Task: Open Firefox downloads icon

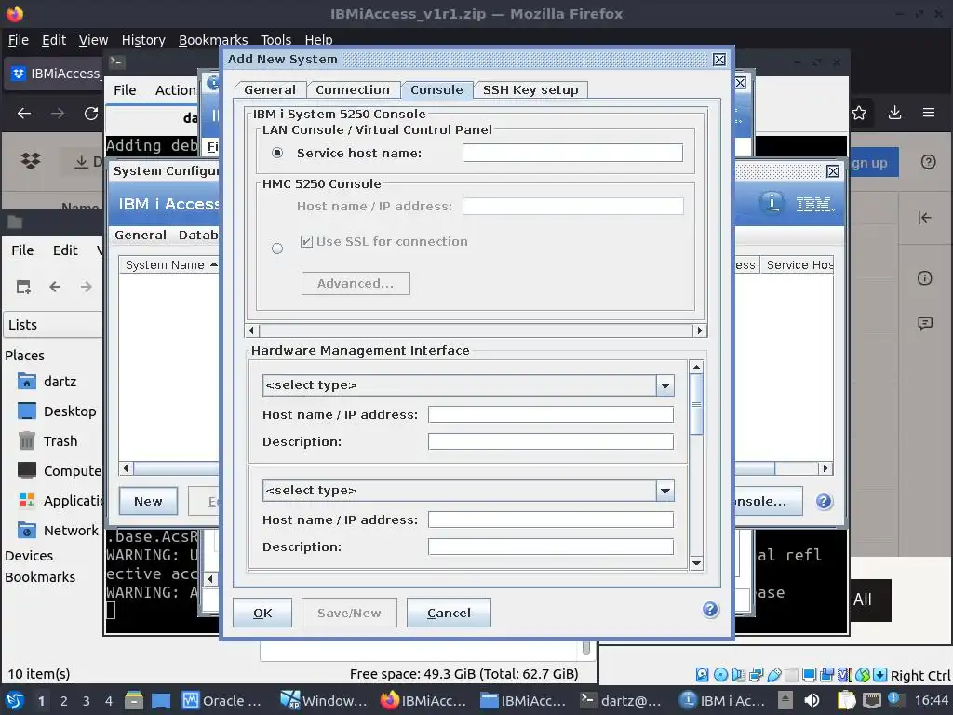Action: click(x=894, y=113)
